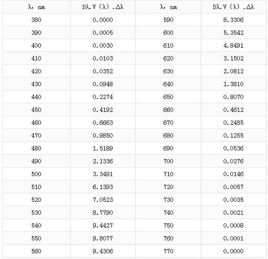Select the wavelength cell 560
Viewport: 268px width, 259px height.
(x=36, y=251)
